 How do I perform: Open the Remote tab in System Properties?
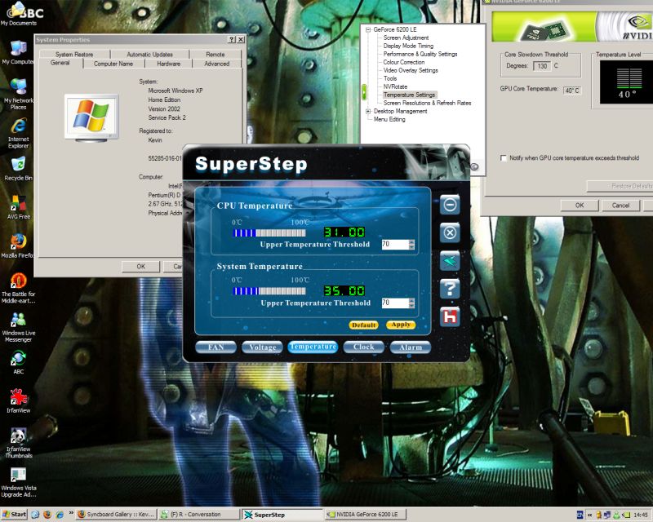pos(215,54)
